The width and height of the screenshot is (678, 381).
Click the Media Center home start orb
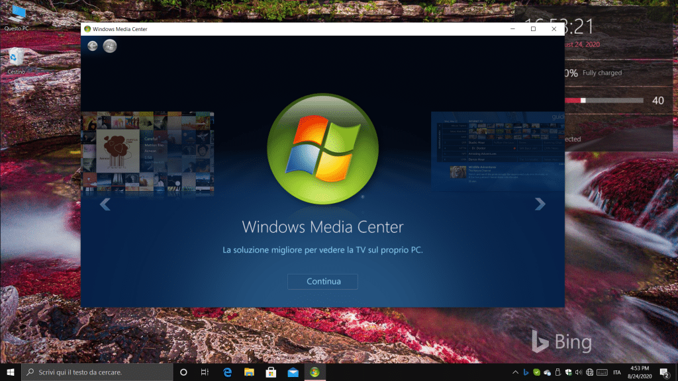[x=109, y=46]
